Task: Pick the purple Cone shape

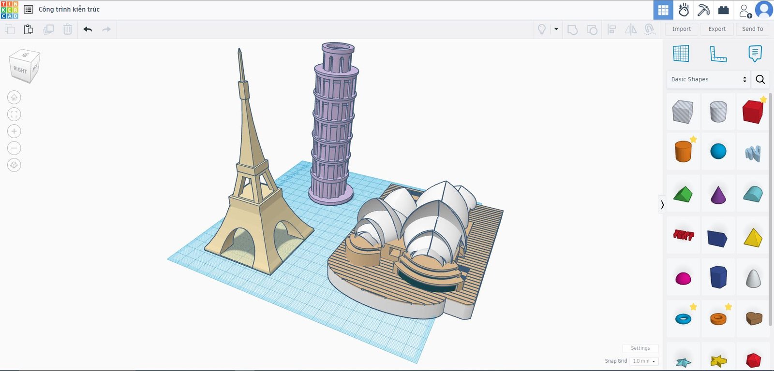Action: pyautogui.click(x=718, y=195)
